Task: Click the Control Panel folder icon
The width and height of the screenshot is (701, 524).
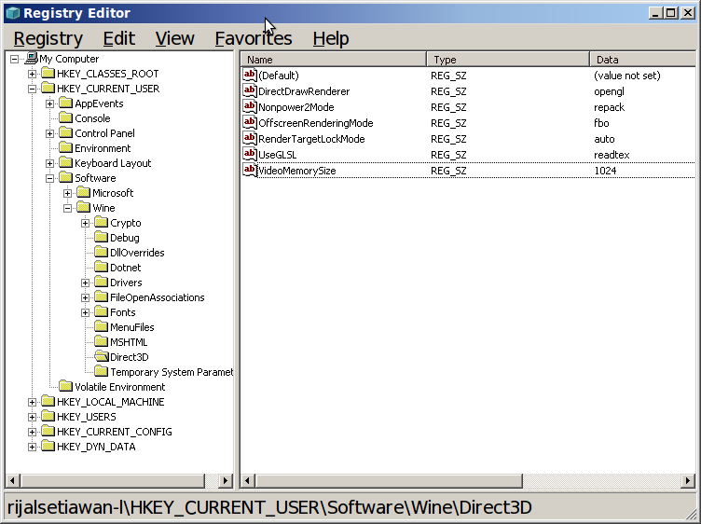Action: click(65, 132)
